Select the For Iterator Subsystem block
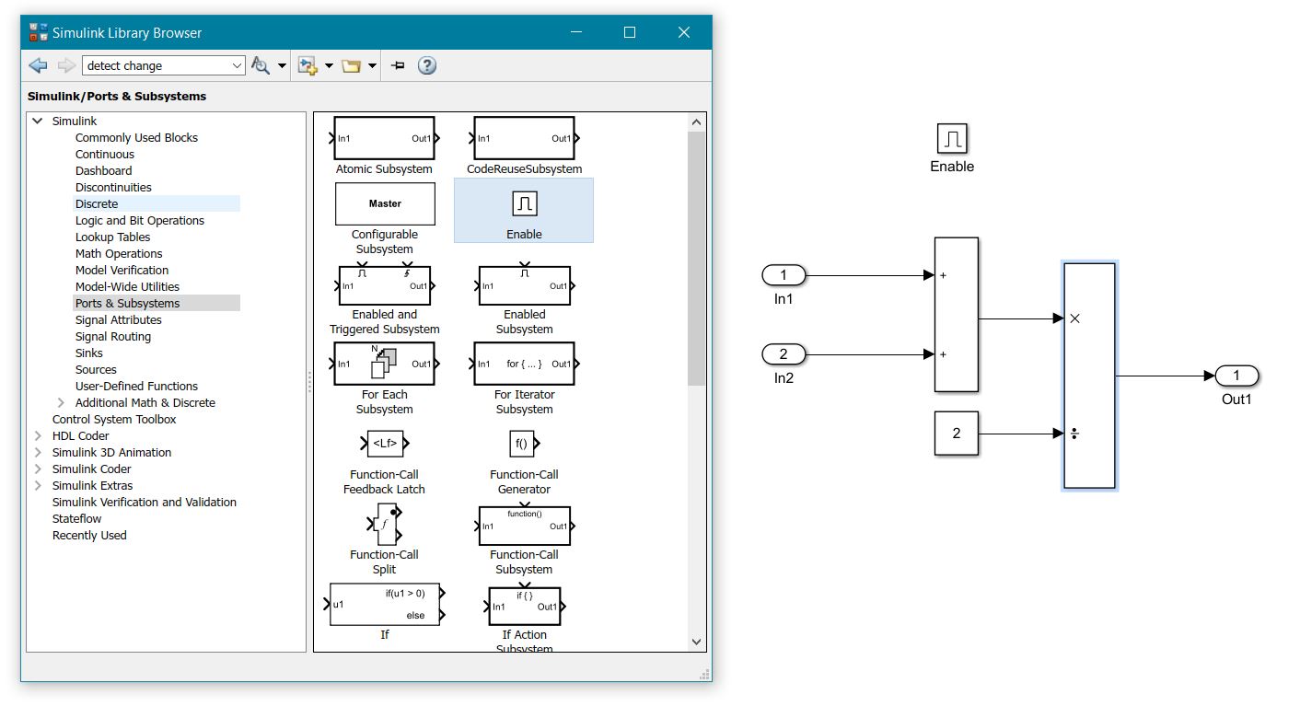This screenshot has height=706, width=1300. coord(523,364)
